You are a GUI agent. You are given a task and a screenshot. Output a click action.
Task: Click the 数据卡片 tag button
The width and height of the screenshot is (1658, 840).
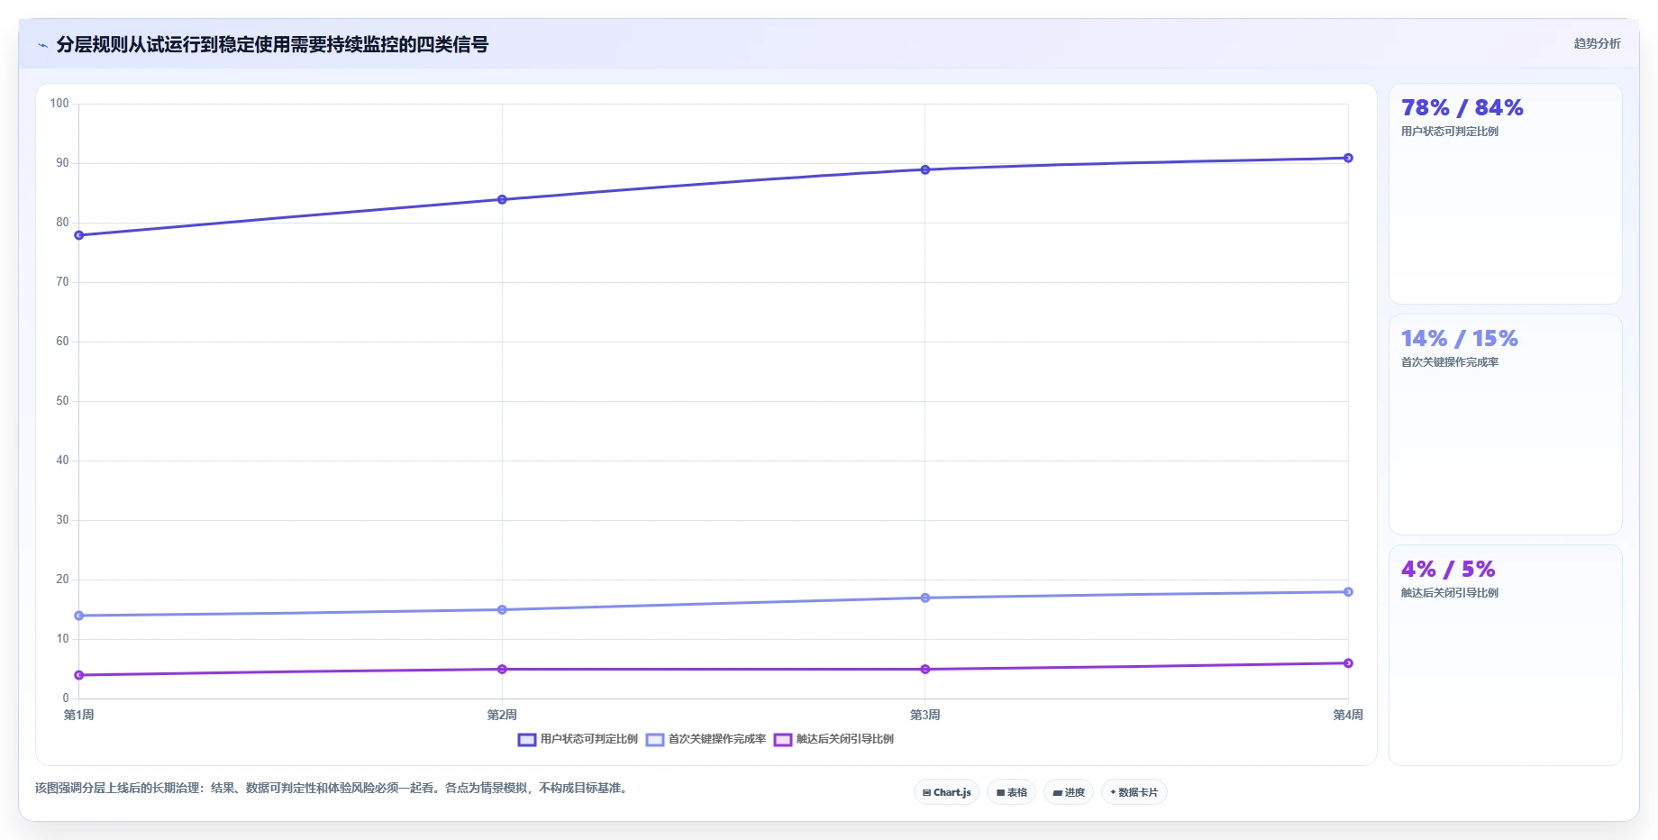tap(1134, 792)
